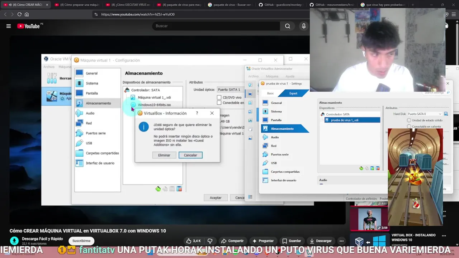This screenshot has width=459, height=258.
Task: Click YouTube voice search microphone
Action: pyautogui.click(x=304, y=26)
